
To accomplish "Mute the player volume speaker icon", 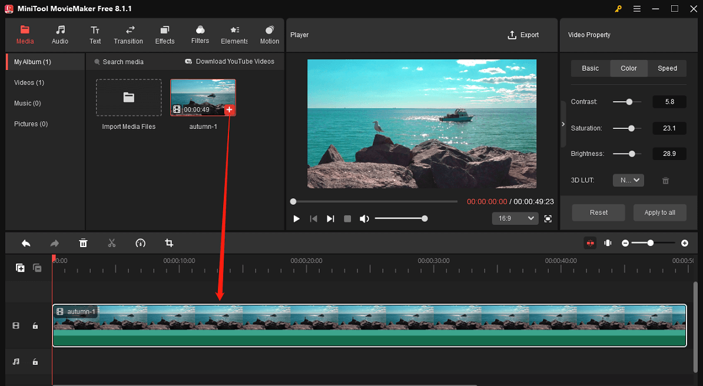I will click(x=364, y=219).
